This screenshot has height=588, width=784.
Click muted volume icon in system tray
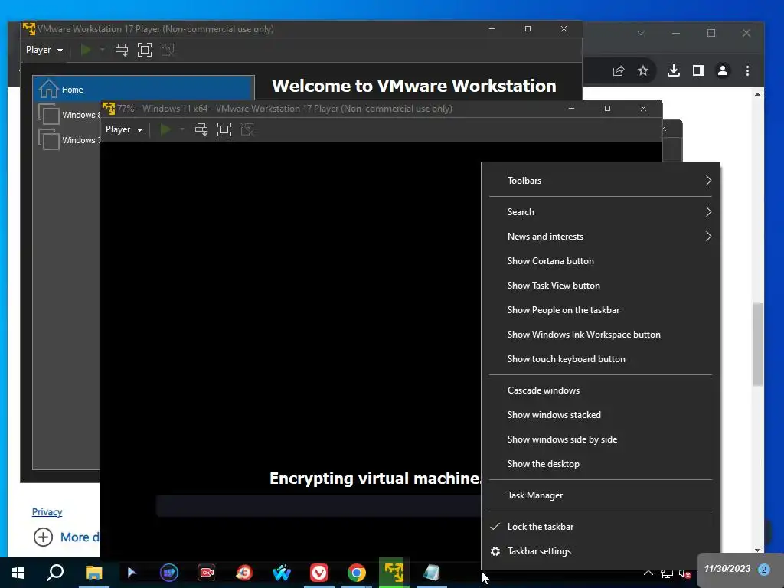pos(685,573)
